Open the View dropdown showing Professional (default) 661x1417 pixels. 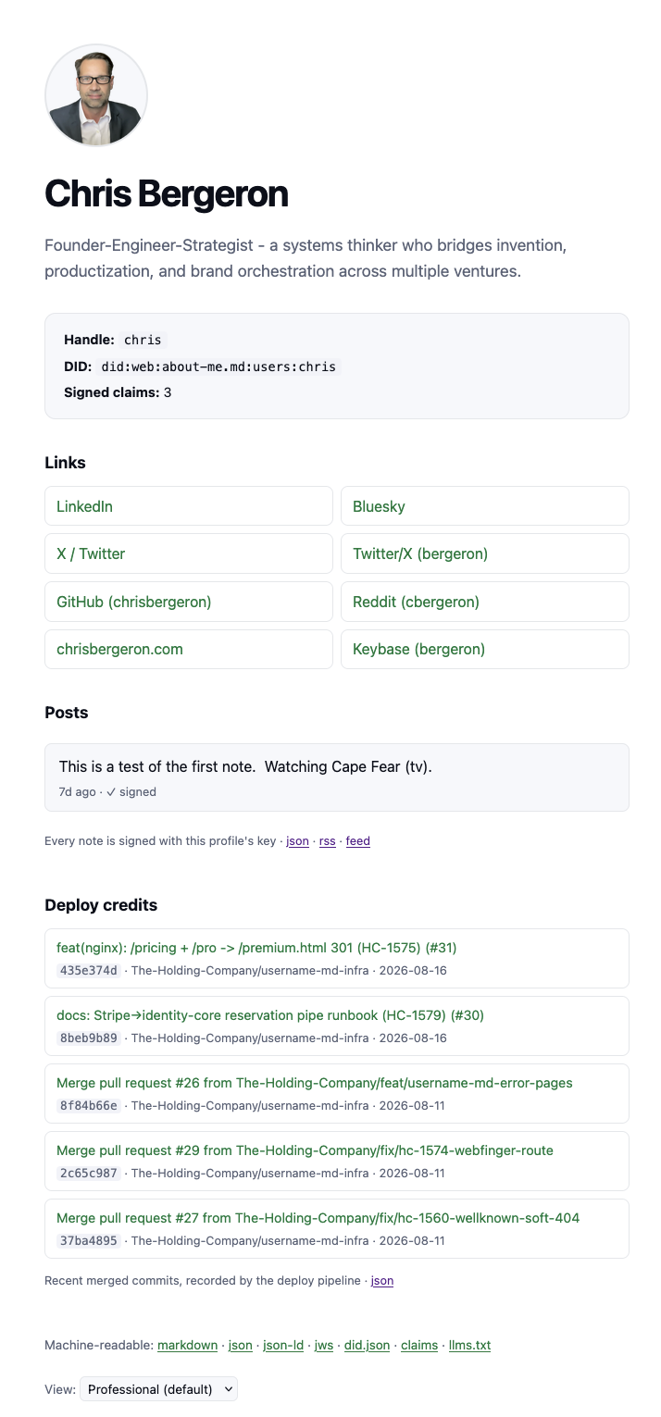point(159,1389)
